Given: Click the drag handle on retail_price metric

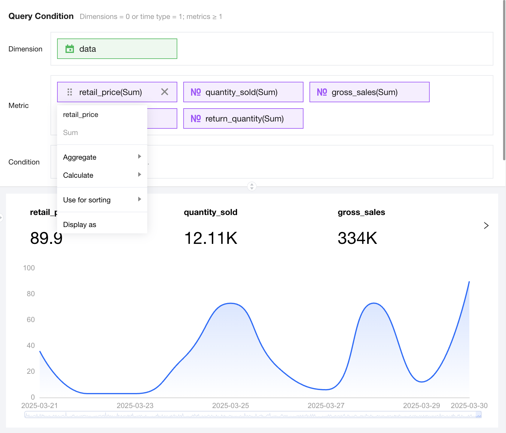Looking at the screenshot, I should (x=70, y=92).
